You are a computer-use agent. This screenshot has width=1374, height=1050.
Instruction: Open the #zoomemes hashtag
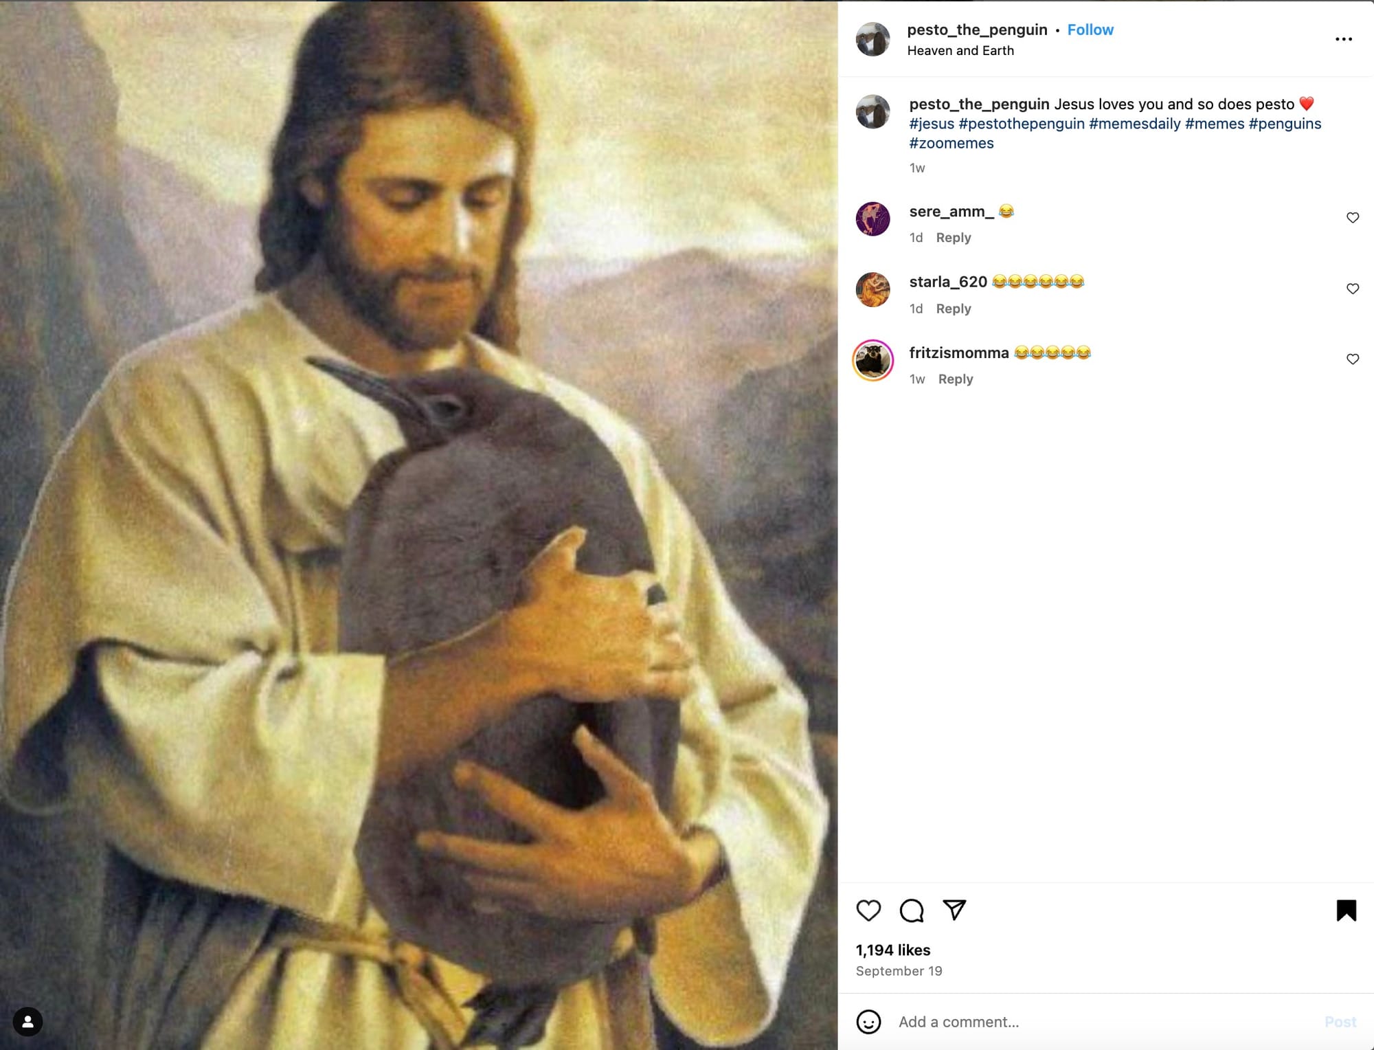coord(951,144)
